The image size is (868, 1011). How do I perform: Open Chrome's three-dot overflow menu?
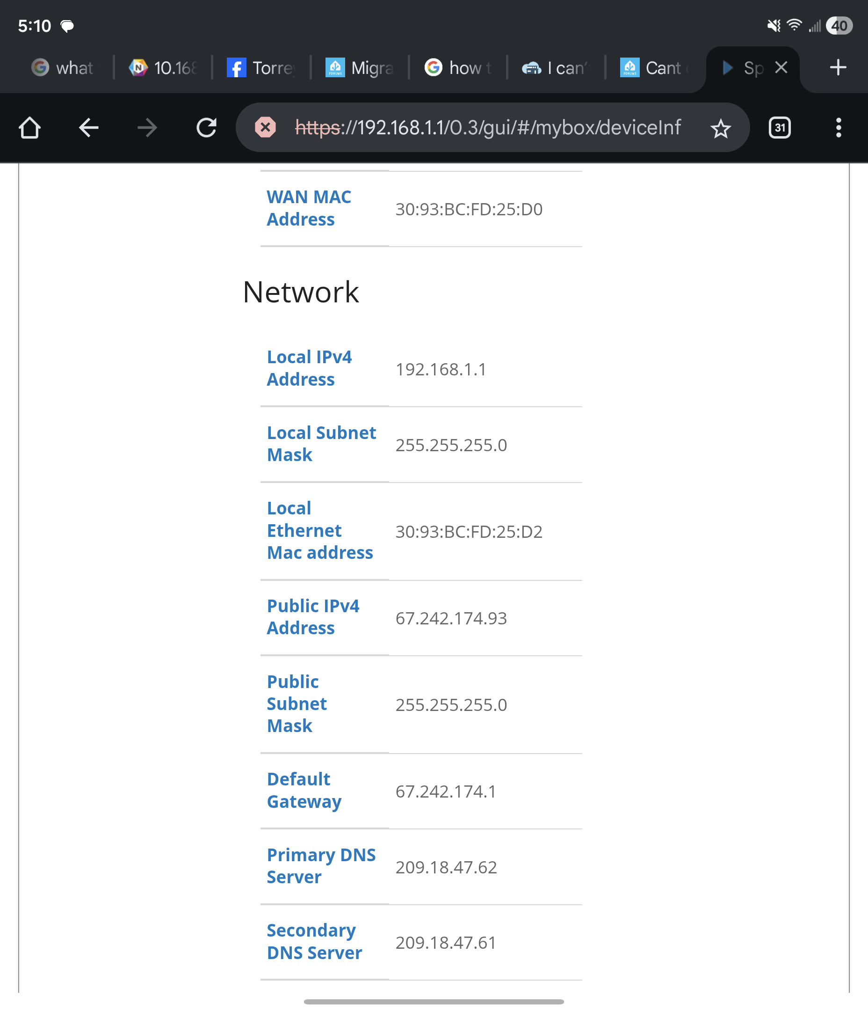[838, 128]
